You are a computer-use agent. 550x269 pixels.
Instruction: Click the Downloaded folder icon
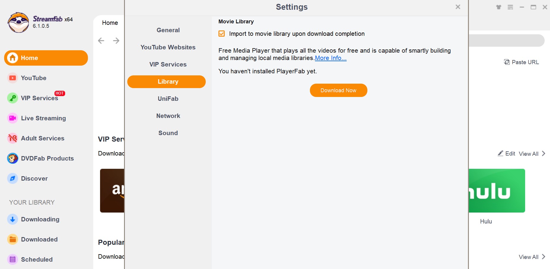click(x=12, y=239)
